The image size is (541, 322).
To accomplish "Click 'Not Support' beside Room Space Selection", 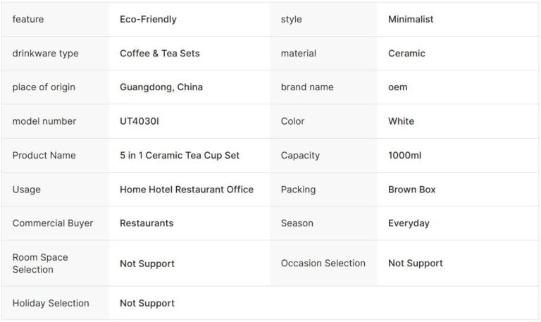I will 147,264.
